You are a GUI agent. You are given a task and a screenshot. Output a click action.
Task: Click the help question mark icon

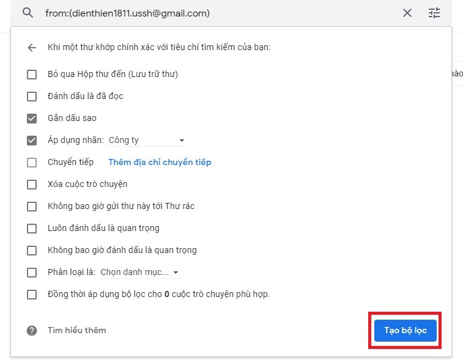click(32, 331)
